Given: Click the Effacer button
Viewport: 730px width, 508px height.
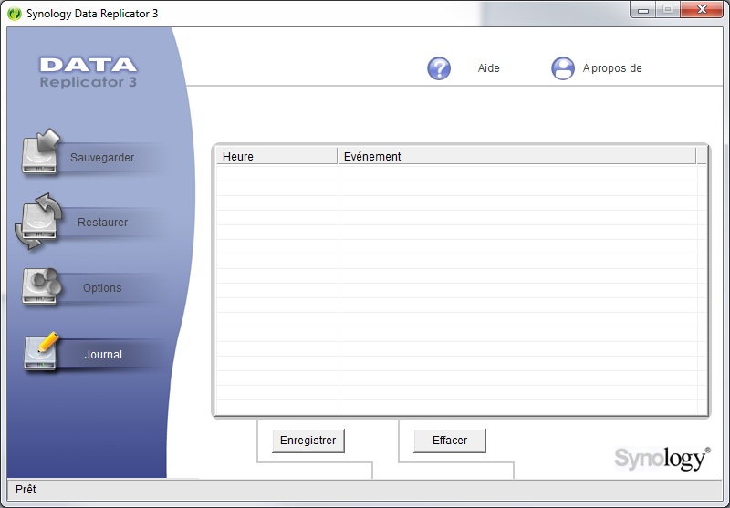Looking at the screenshot, I should click(450, 441).
